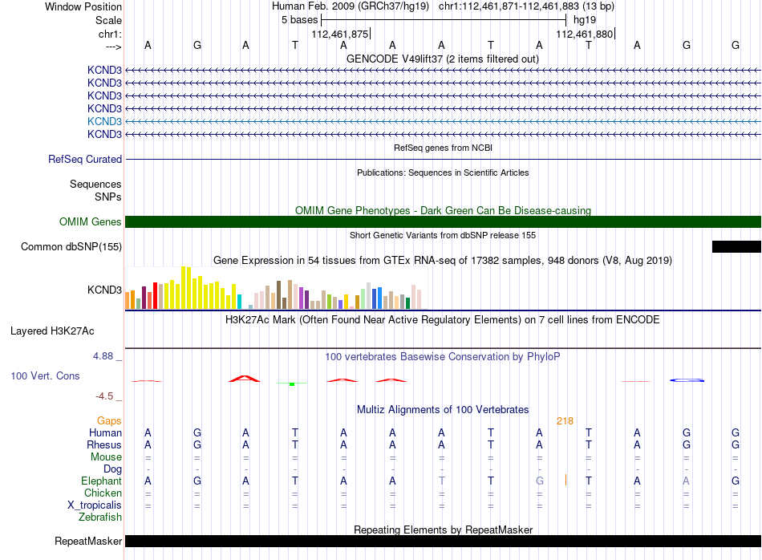
Task: Open the OMIM Genes track label
Action: (x=91, y=221)
